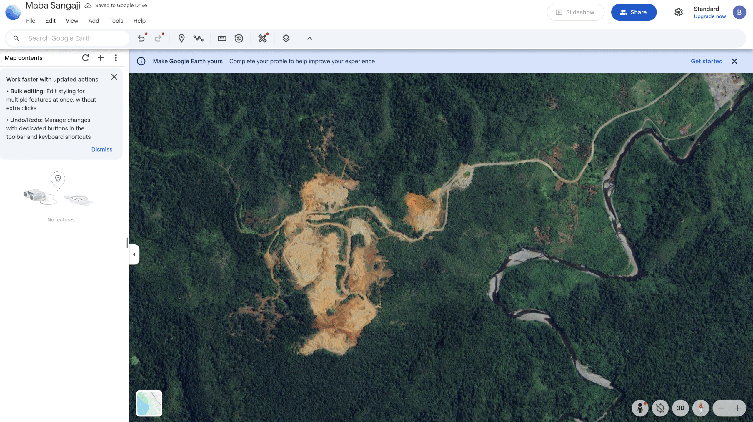This screenshot has height=422, width=753.
Task: Click the Undo arrow in the toolbar
Action: (141, 38)
